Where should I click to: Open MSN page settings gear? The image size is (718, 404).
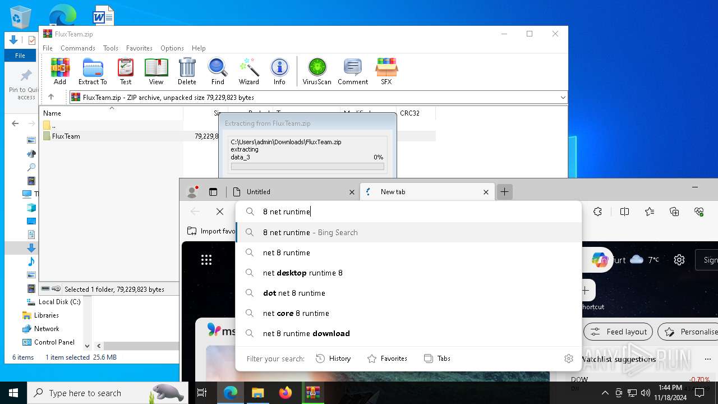[679, 260]
